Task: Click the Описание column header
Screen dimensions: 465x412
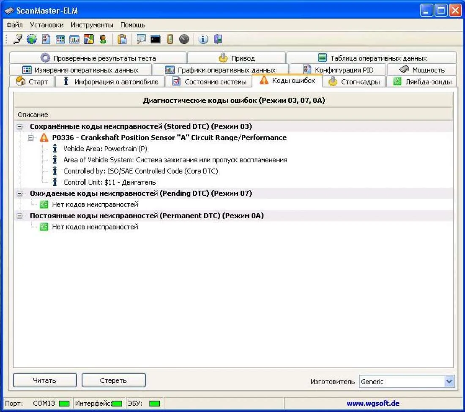Action: (233, 115)
